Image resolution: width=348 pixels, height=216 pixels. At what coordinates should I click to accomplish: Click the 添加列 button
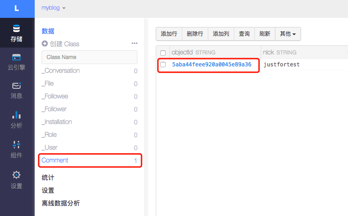(x=221, y=34)
